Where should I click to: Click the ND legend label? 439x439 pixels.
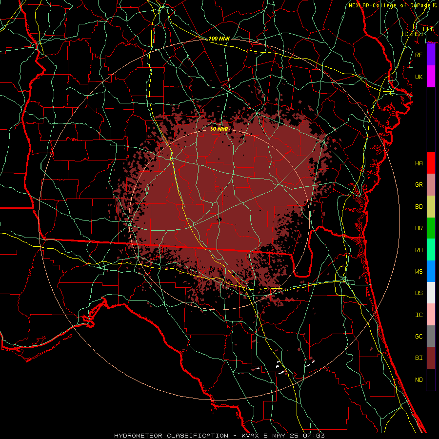tap(419, 380)
